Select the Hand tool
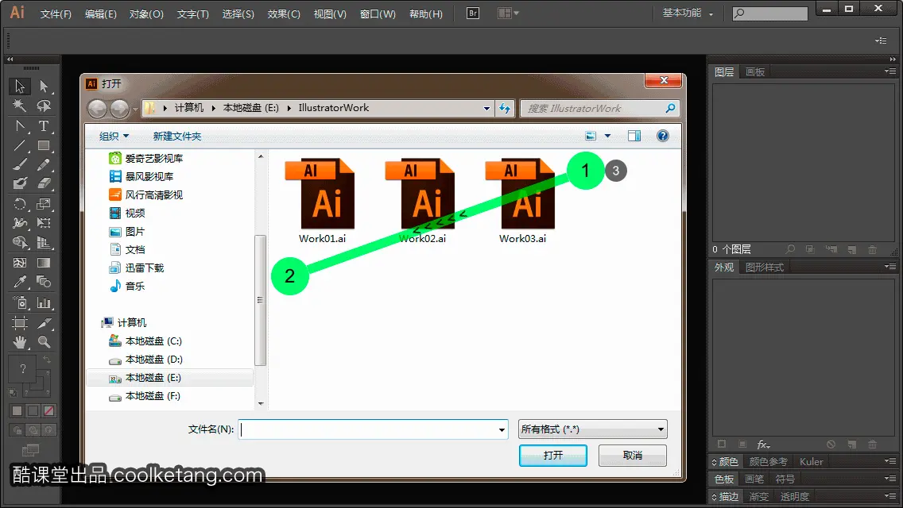The height and width of the screenshot is (508, 903). [x=20, y=342]
